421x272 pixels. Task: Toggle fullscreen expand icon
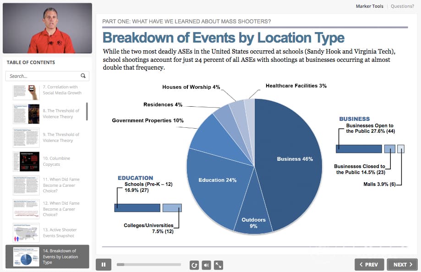(x=219, y=265)
